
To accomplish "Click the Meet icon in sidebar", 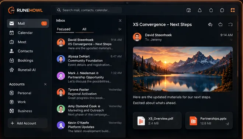I will coord(12,42).
